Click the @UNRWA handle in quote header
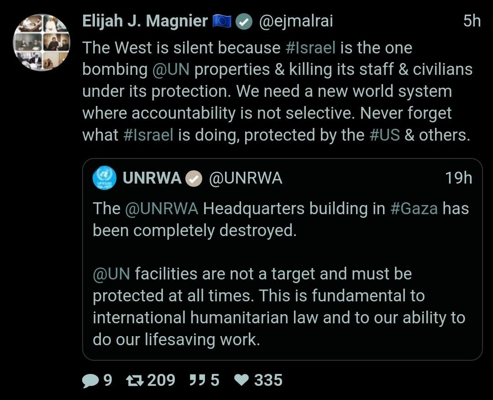Viewport: 493px width, 400px height. [x=246, y=178]
